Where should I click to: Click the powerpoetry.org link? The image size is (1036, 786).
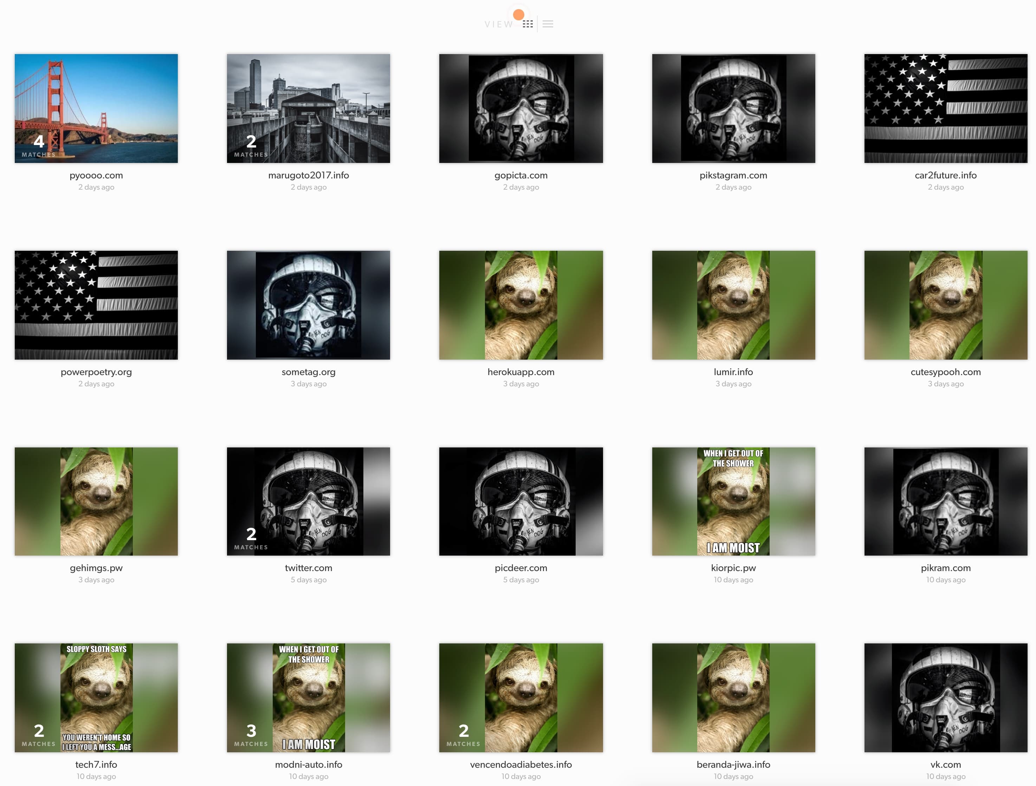pos(96,372)
